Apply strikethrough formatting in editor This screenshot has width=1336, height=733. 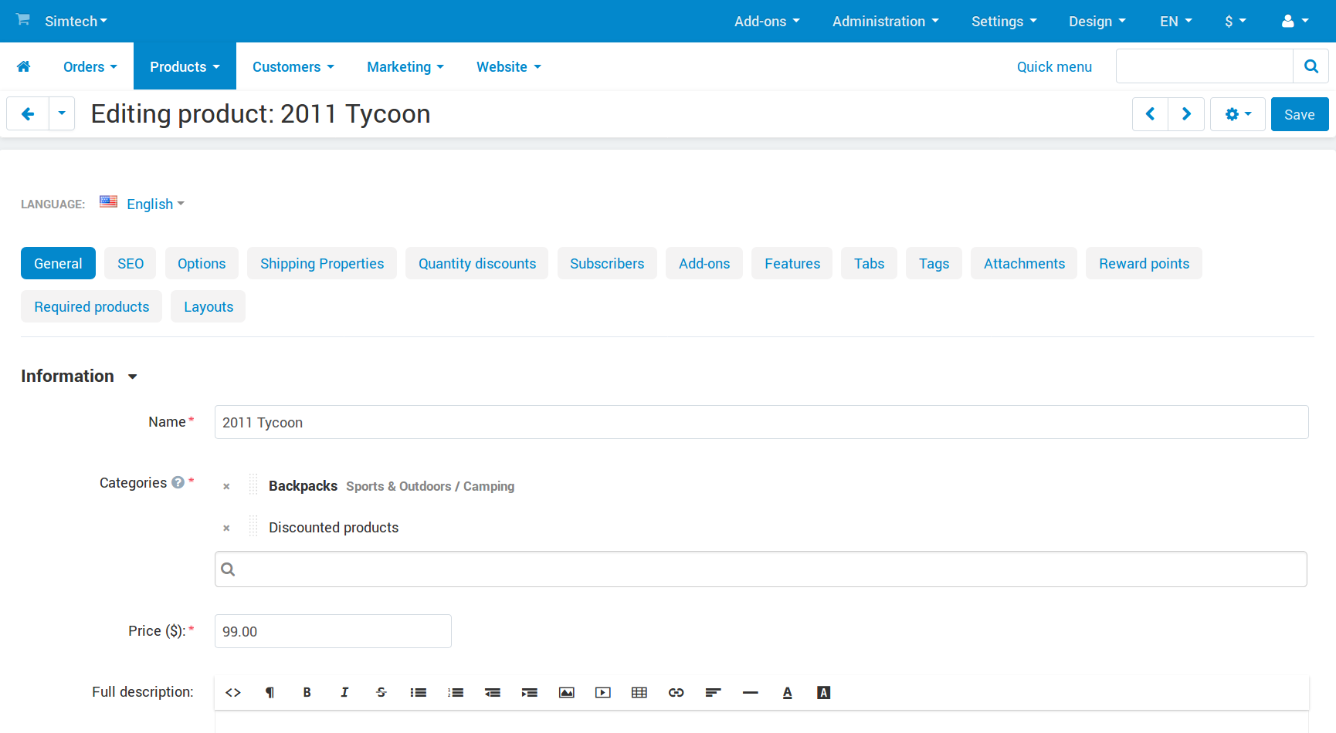tap(381, 693)
